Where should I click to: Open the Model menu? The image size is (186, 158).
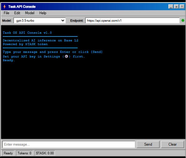coord(30,13)
